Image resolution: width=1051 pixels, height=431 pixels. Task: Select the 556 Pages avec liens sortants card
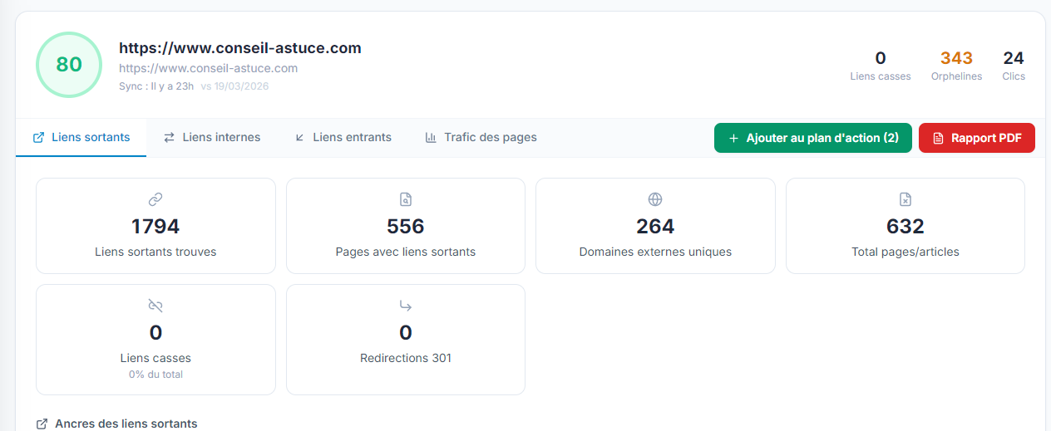coord(406,226)
